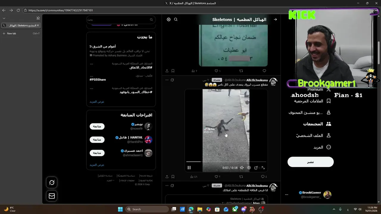Image resolution: width=381 pixels, height=214 pixels.
Task: Show more trends via عرض المزيد
Action: 97,102
